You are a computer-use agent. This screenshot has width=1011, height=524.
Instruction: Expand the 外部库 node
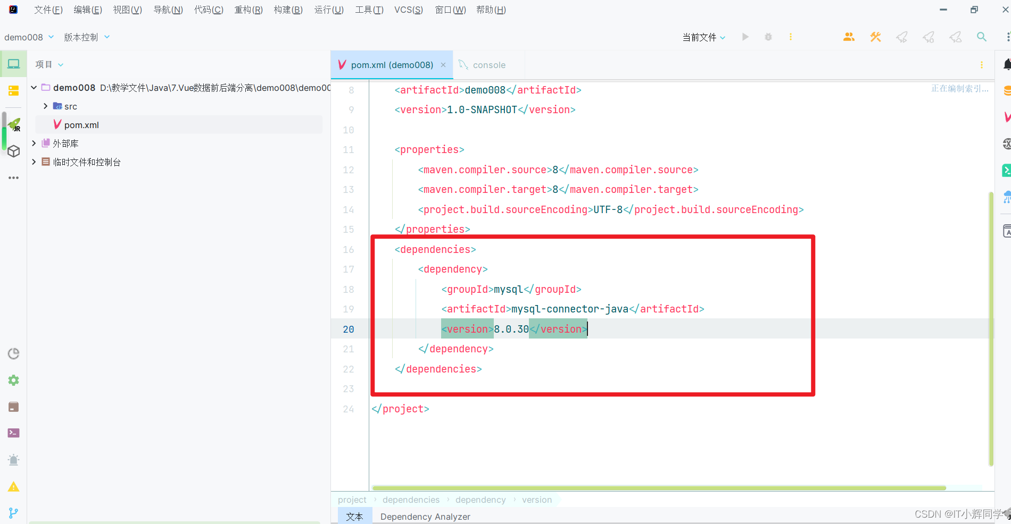point(34,143)
